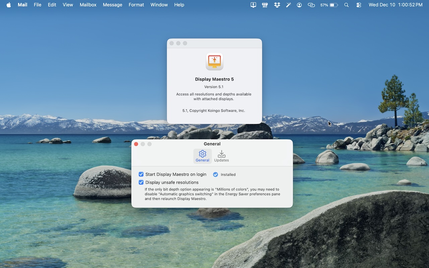Close the General preferences window
The image size is (429, 268).
136,144
